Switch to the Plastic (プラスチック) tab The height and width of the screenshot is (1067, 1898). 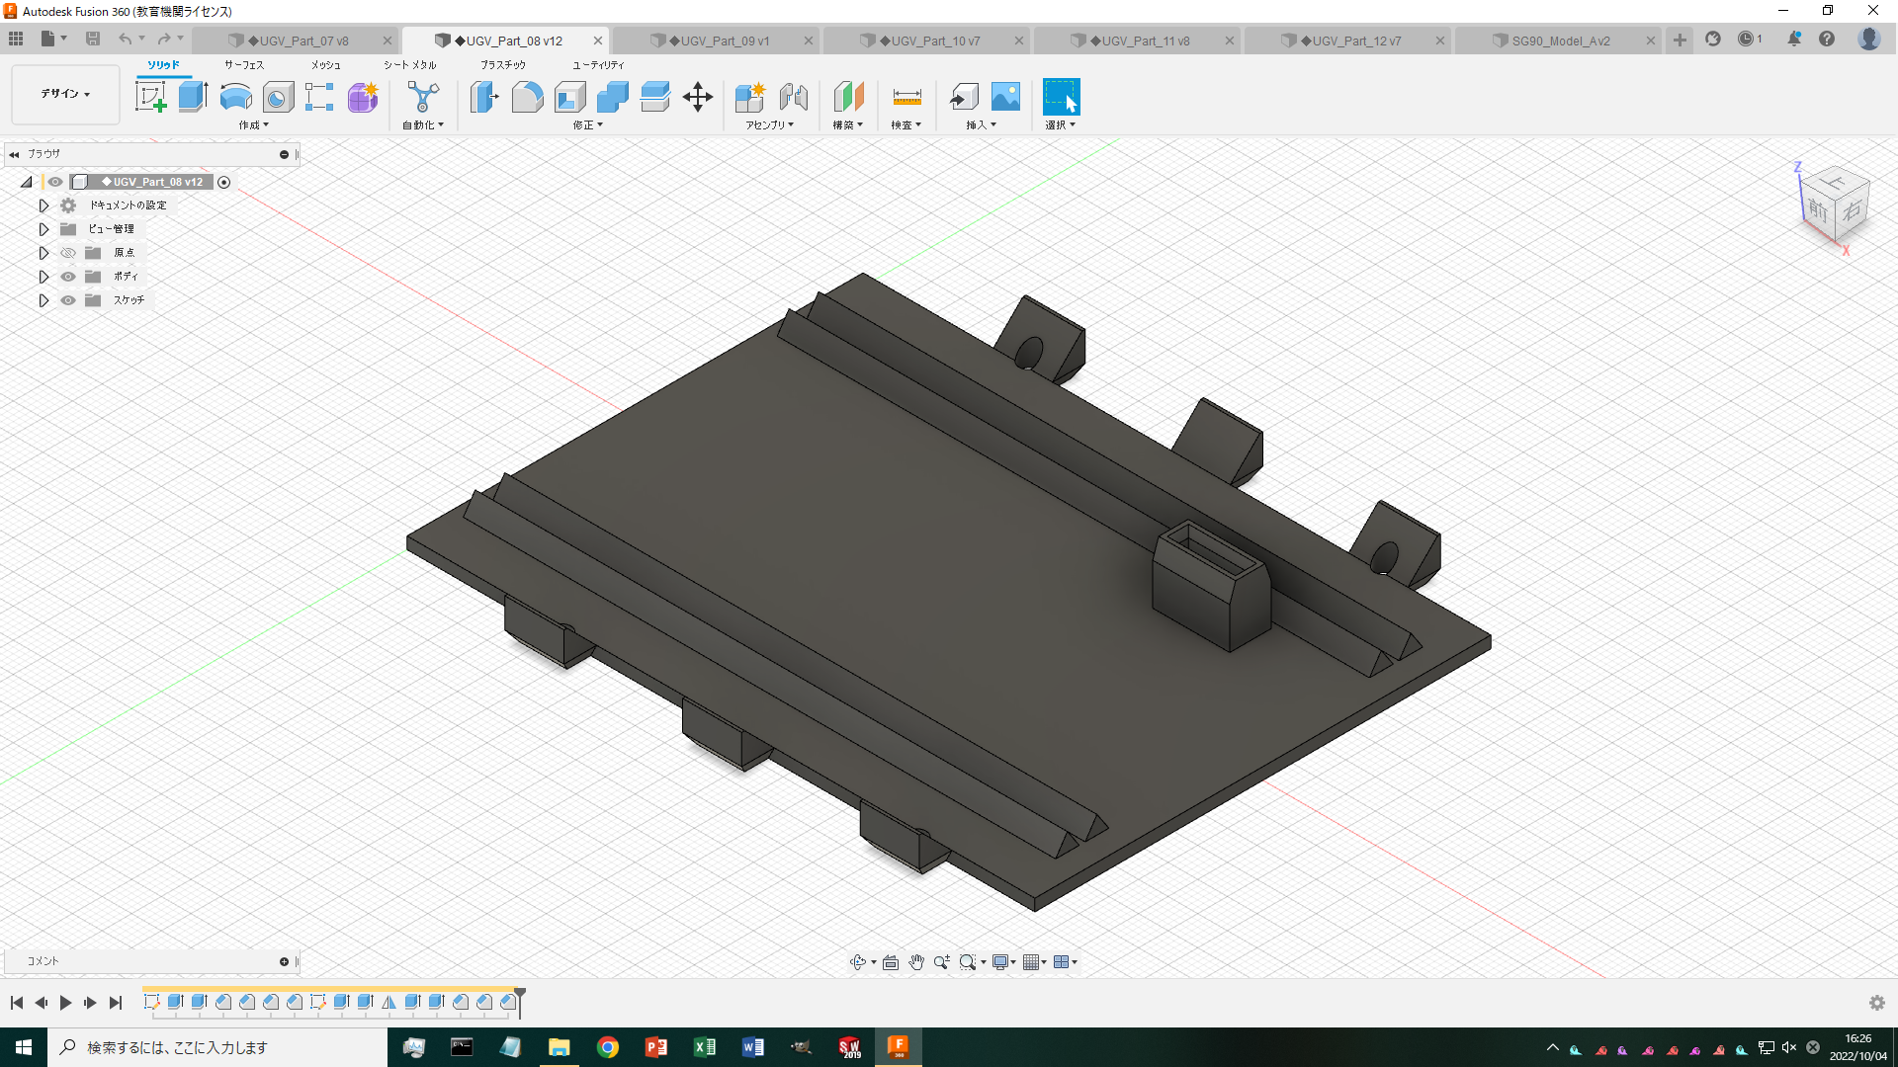coord(503,65)
